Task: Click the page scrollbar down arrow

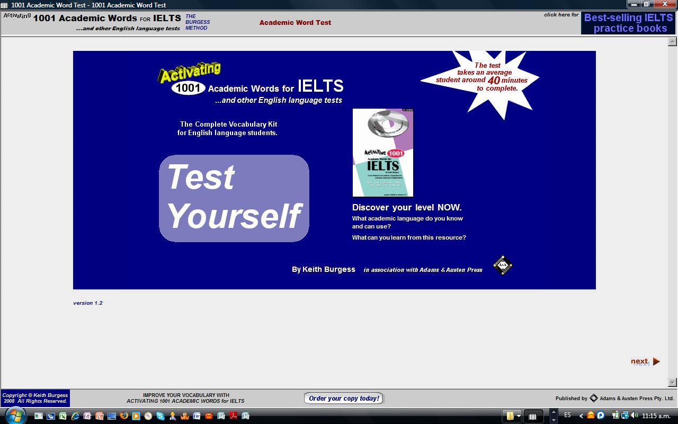Action: (x=673, y=382)
